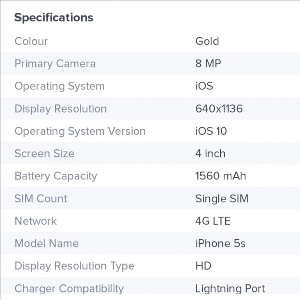Select the 8 MP value

click(x=208, y=64)
